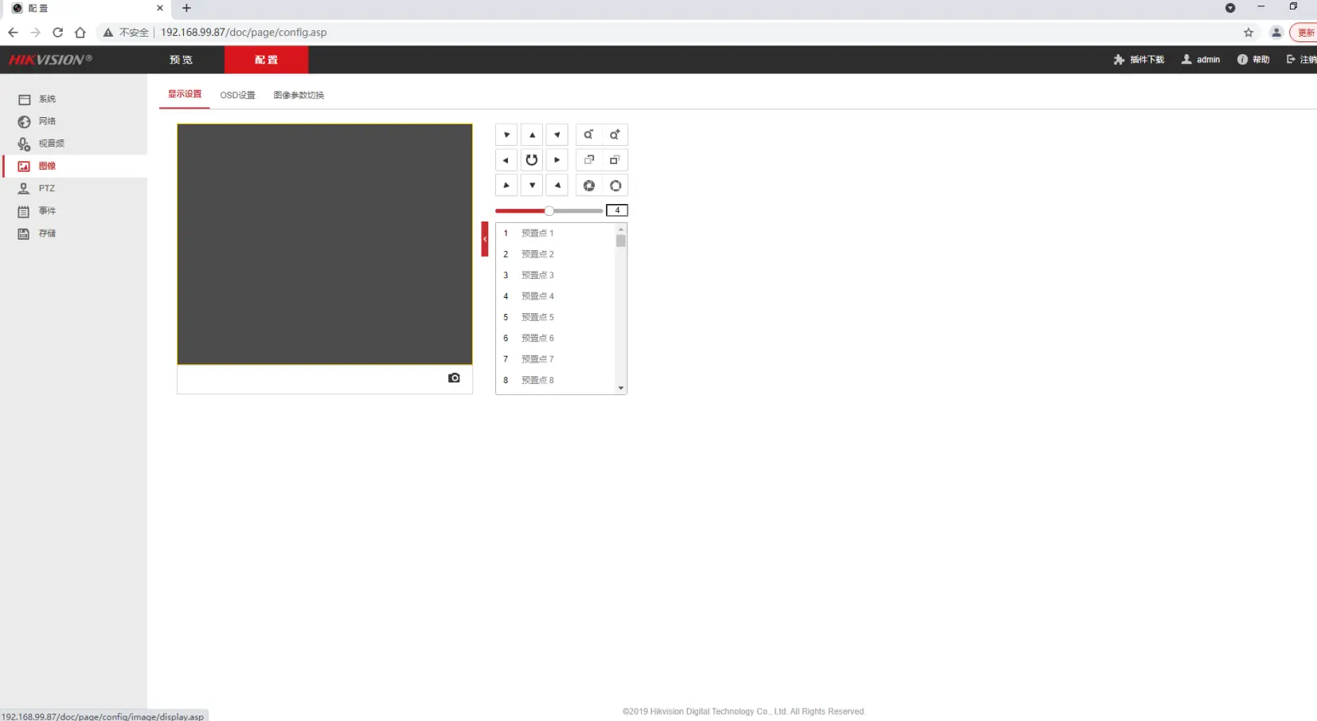Pan the camera right with the PTZ arrow

click(557, 160)
